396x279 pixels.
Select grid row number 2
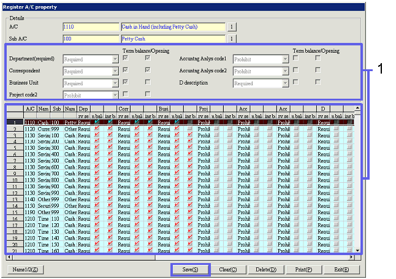click(15, 129)
